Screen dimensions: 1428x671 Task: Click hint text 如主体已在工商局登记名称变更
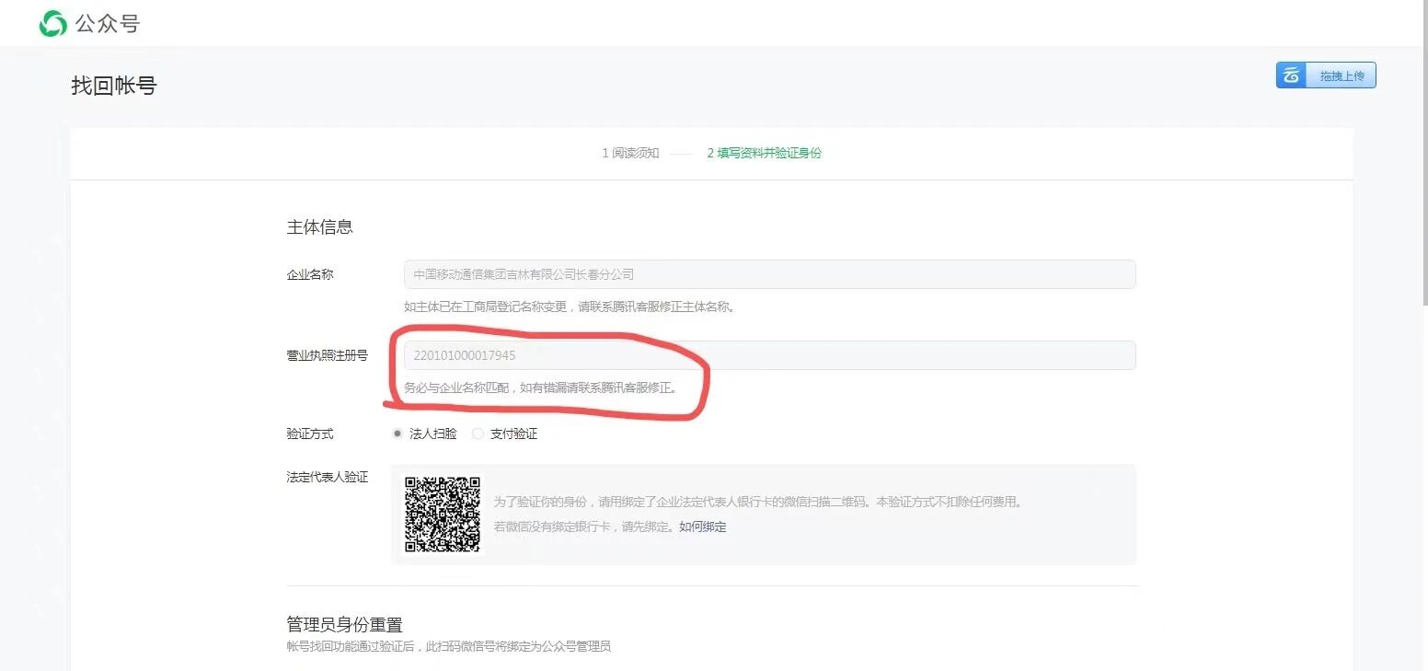(x=486, y=307)
